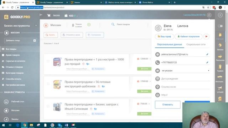Image resolution: width=228 pixels, height=128 pixels.
Task: Open price dropdown next to 12000.00
Action: pyautogui.click(x=150, y=59)
